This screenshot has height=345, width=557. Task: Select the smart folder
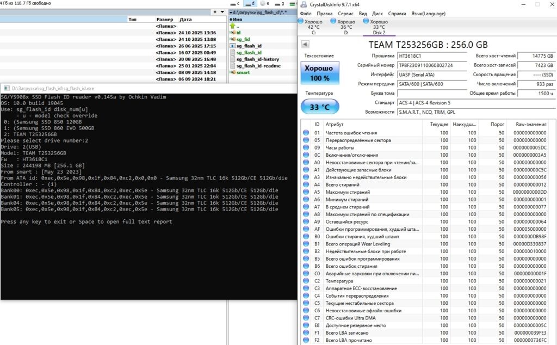click(x=243, y=72)
